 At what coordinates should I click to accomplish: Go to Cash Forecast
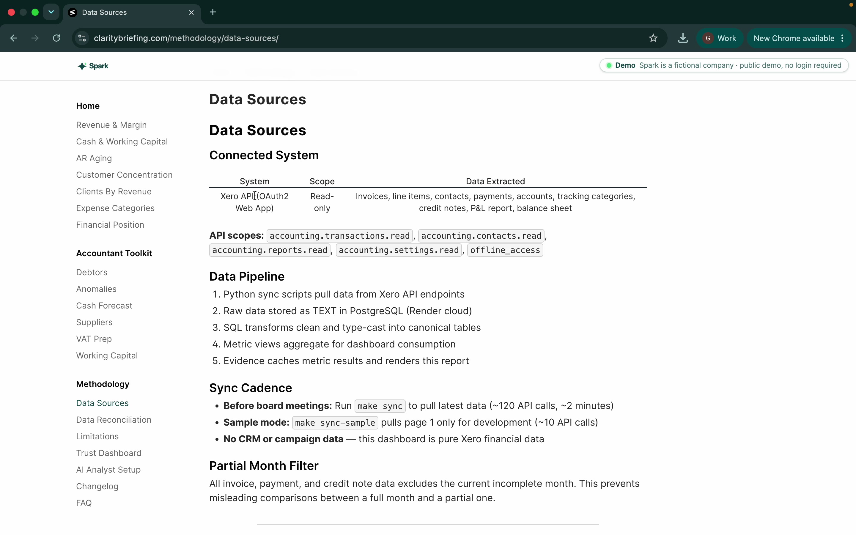(x=104, y=306)
